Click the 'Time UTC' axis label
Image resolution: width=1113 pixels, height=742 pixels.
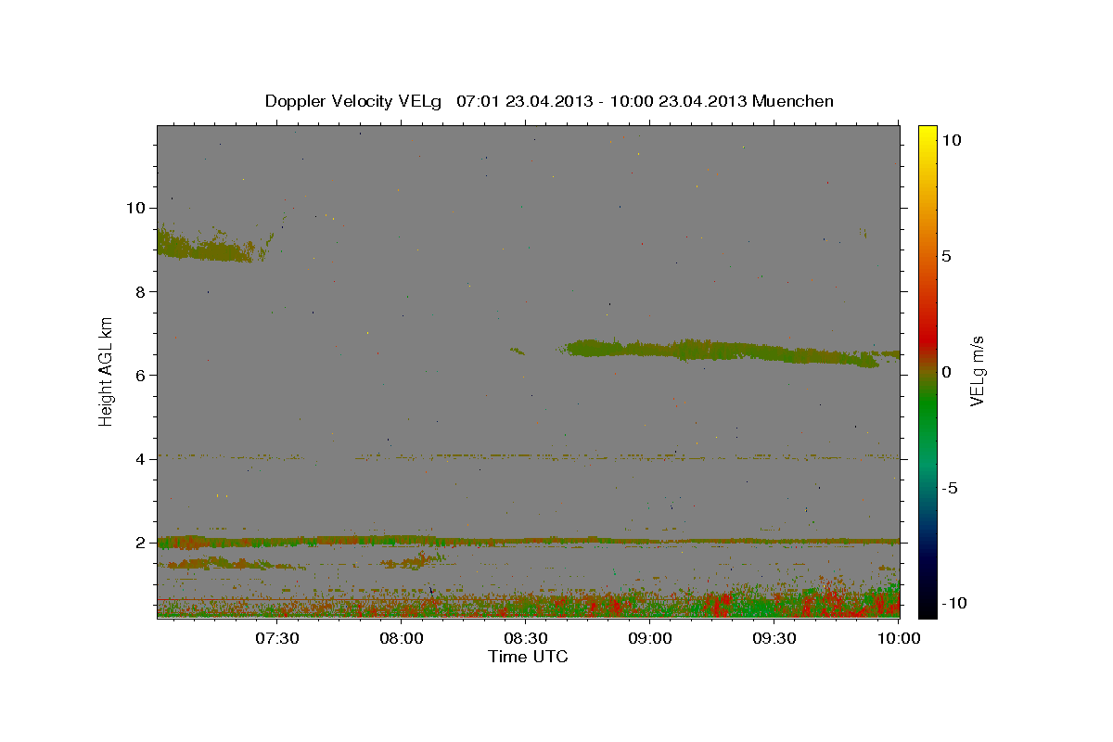[x=528, y=657]
